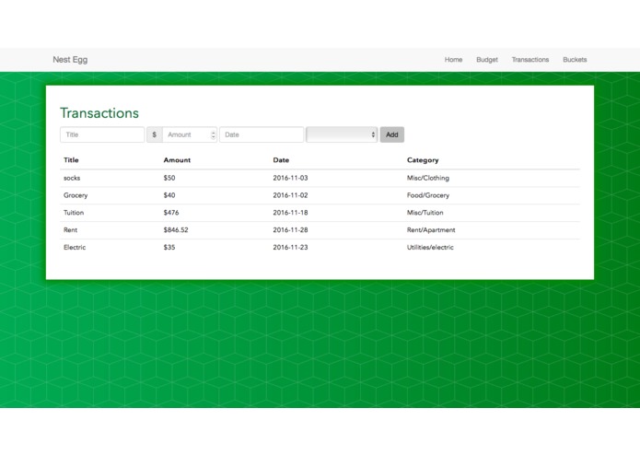Click the Transactions page heading
The width and height of the screenshot is (640, 455).
pos(99,113)
